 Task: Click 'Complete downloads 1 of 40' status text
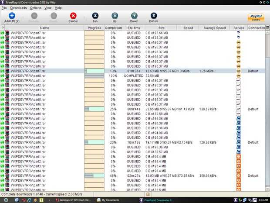click(x=22, y=194)
